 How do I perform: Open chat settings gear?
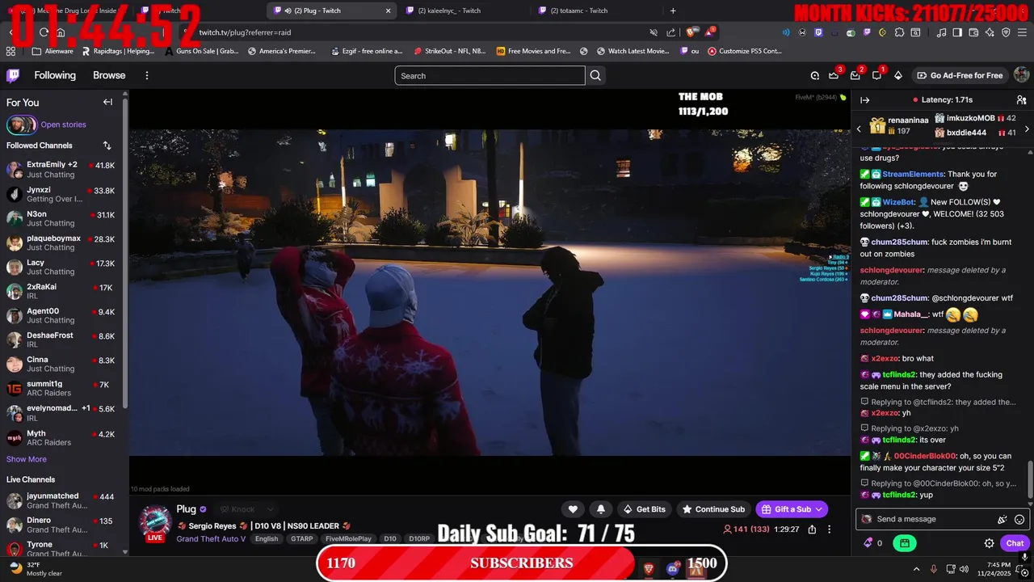(989, 543)
